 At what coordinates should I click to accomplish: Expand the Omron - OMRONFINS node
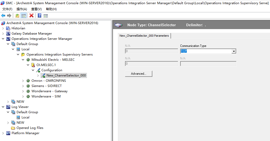(23, 81)
